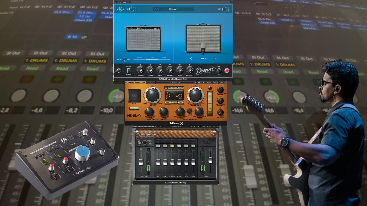Open the three-dot menu in Dream 65
The image size is (367, 206).
pos(231,2)
